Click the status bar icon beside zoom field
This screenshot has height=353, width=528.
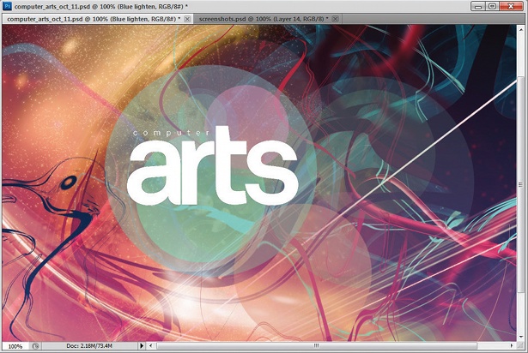tap(35, 346)
